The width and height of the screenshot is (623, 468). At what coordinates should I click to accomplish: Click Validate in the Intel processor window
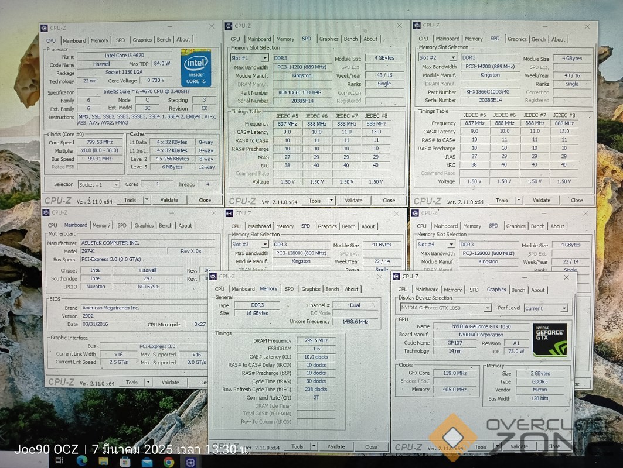pos(169,200)
